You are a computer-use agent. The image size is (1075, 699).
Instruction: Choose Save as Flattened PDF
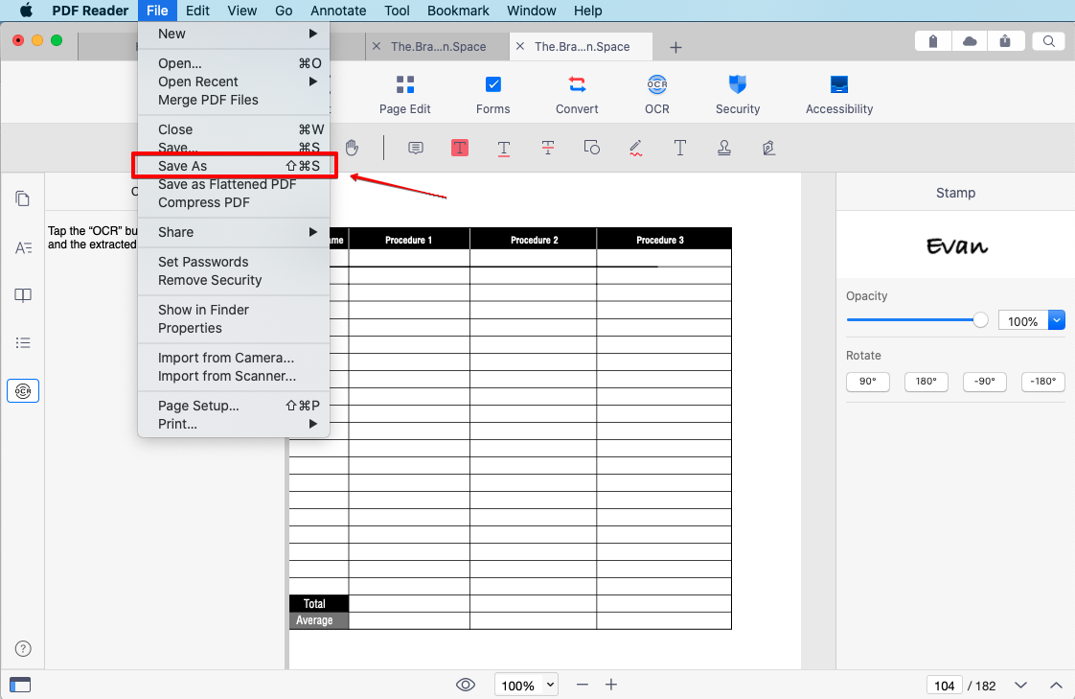coord(233,184)
